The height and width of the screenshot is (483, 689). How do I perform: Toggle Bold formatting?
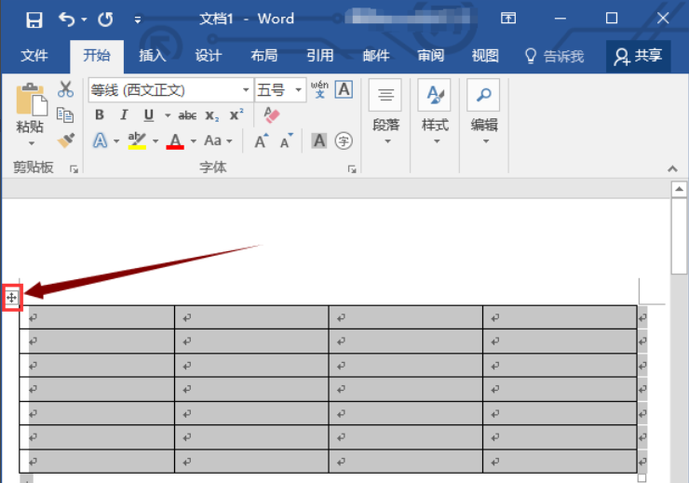click(100, 115)
